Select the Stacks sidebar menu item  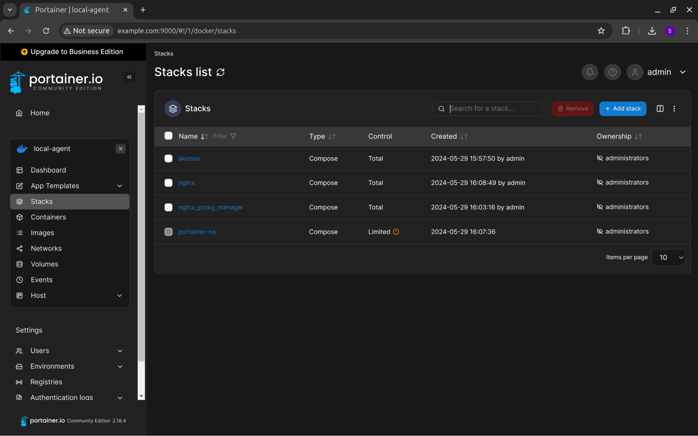[70, 202]
